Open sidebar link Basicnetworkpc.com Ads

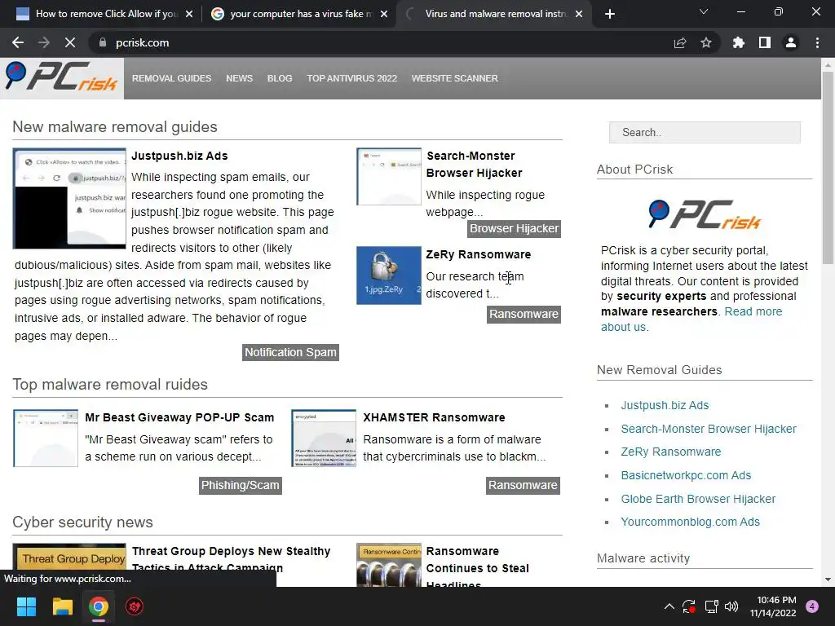tap(686, 475)
